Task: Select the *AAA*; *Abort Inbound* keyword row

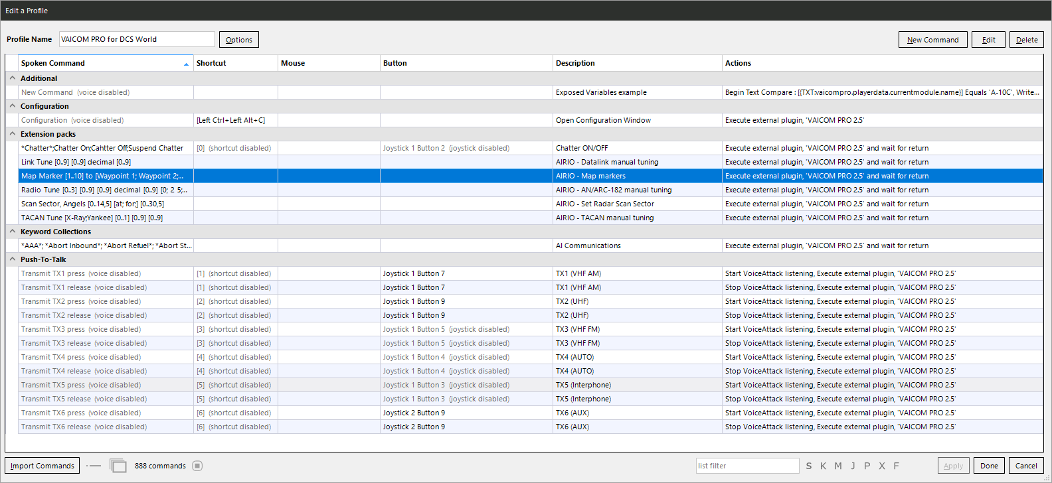Action: [x=531, y=245]
